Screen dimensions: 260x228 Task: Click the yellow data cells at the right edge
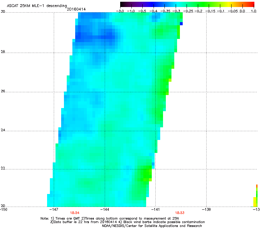click(255, 202)
